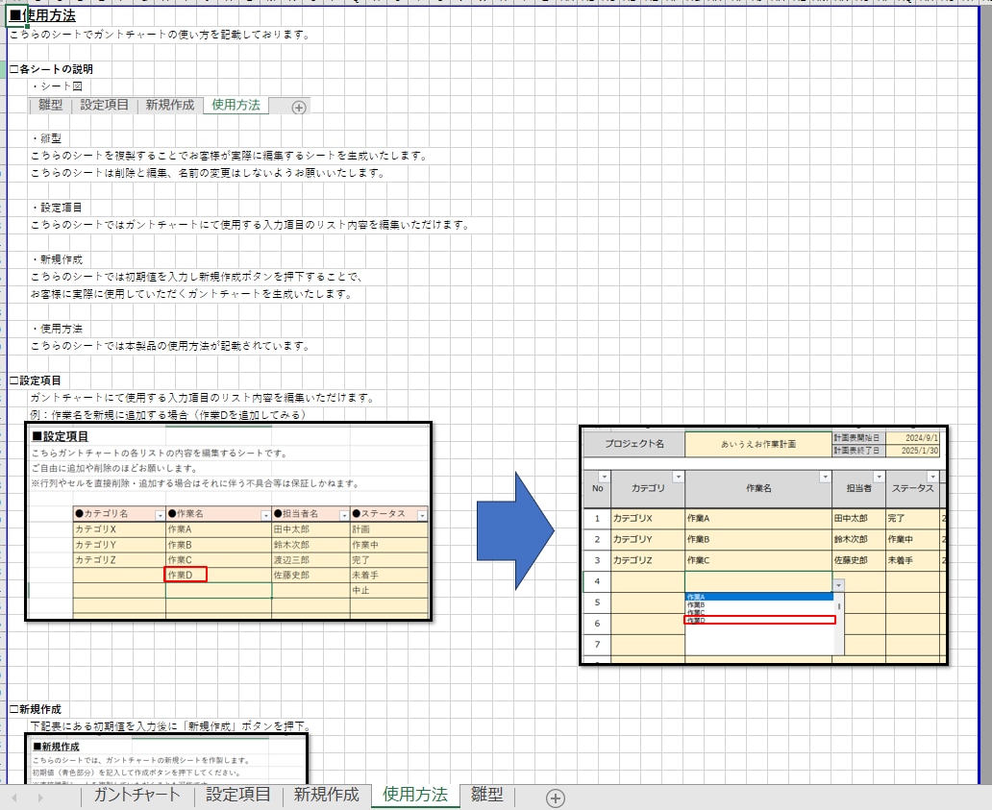The height and width of the screenshot is (810, 992).
Task: Select the line 下記表にある初期値を入力後に…
Action: (170, 726)
